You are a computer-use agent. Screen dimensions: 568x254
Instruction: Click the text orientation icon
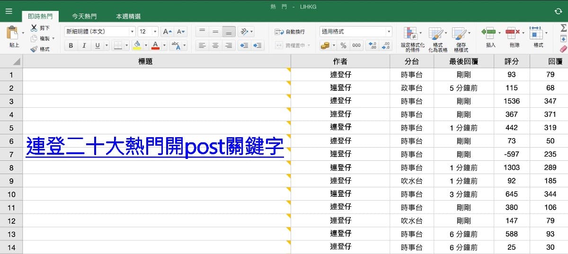coord(244,32)
